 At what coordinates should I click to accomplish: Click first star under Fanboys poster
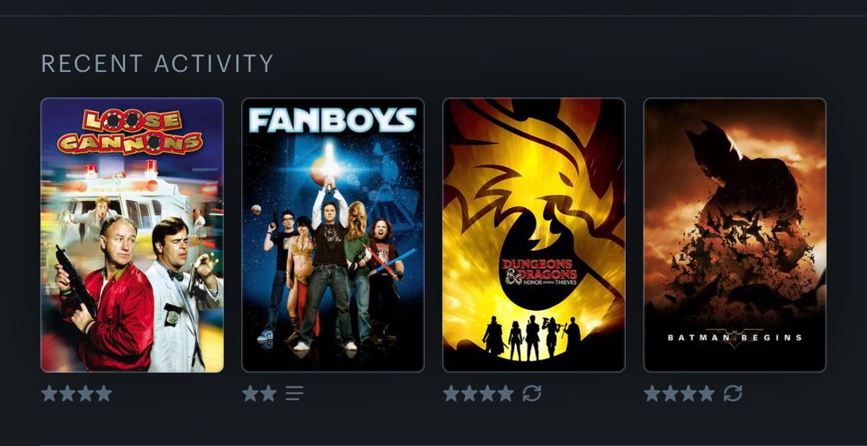[x=251, y=393]
